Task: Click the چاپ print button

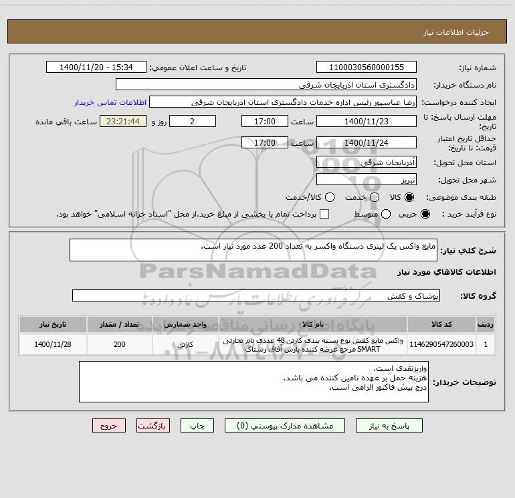Action: tap(197, 426)
